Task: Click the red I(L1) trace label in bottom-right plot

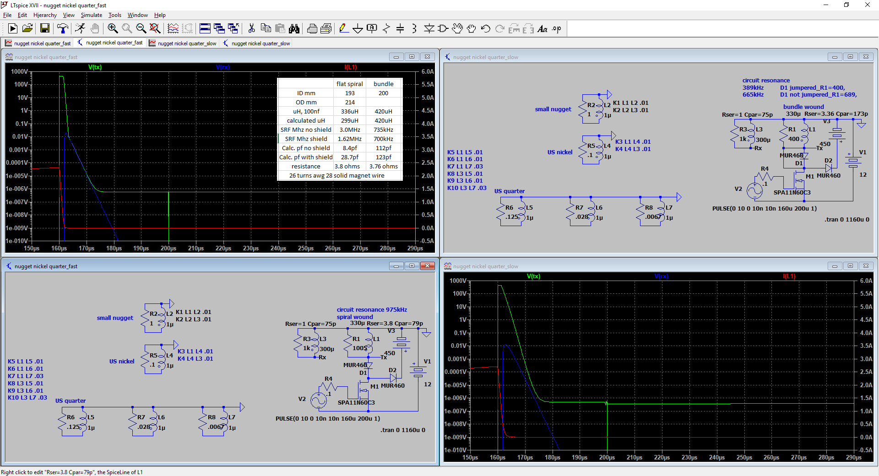Action: tap(789, 276)
